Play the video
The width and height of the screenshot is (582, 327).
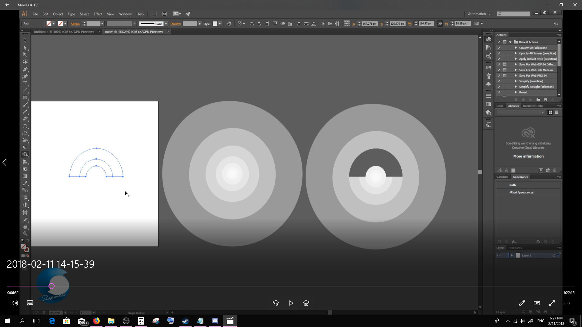291,303
